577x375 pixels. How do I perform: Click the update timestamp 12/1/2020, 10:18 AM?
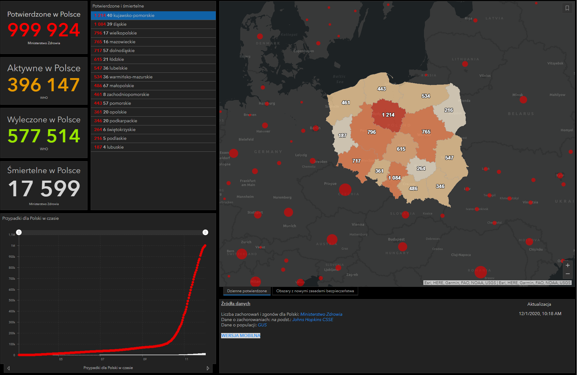tap(540, 314)
